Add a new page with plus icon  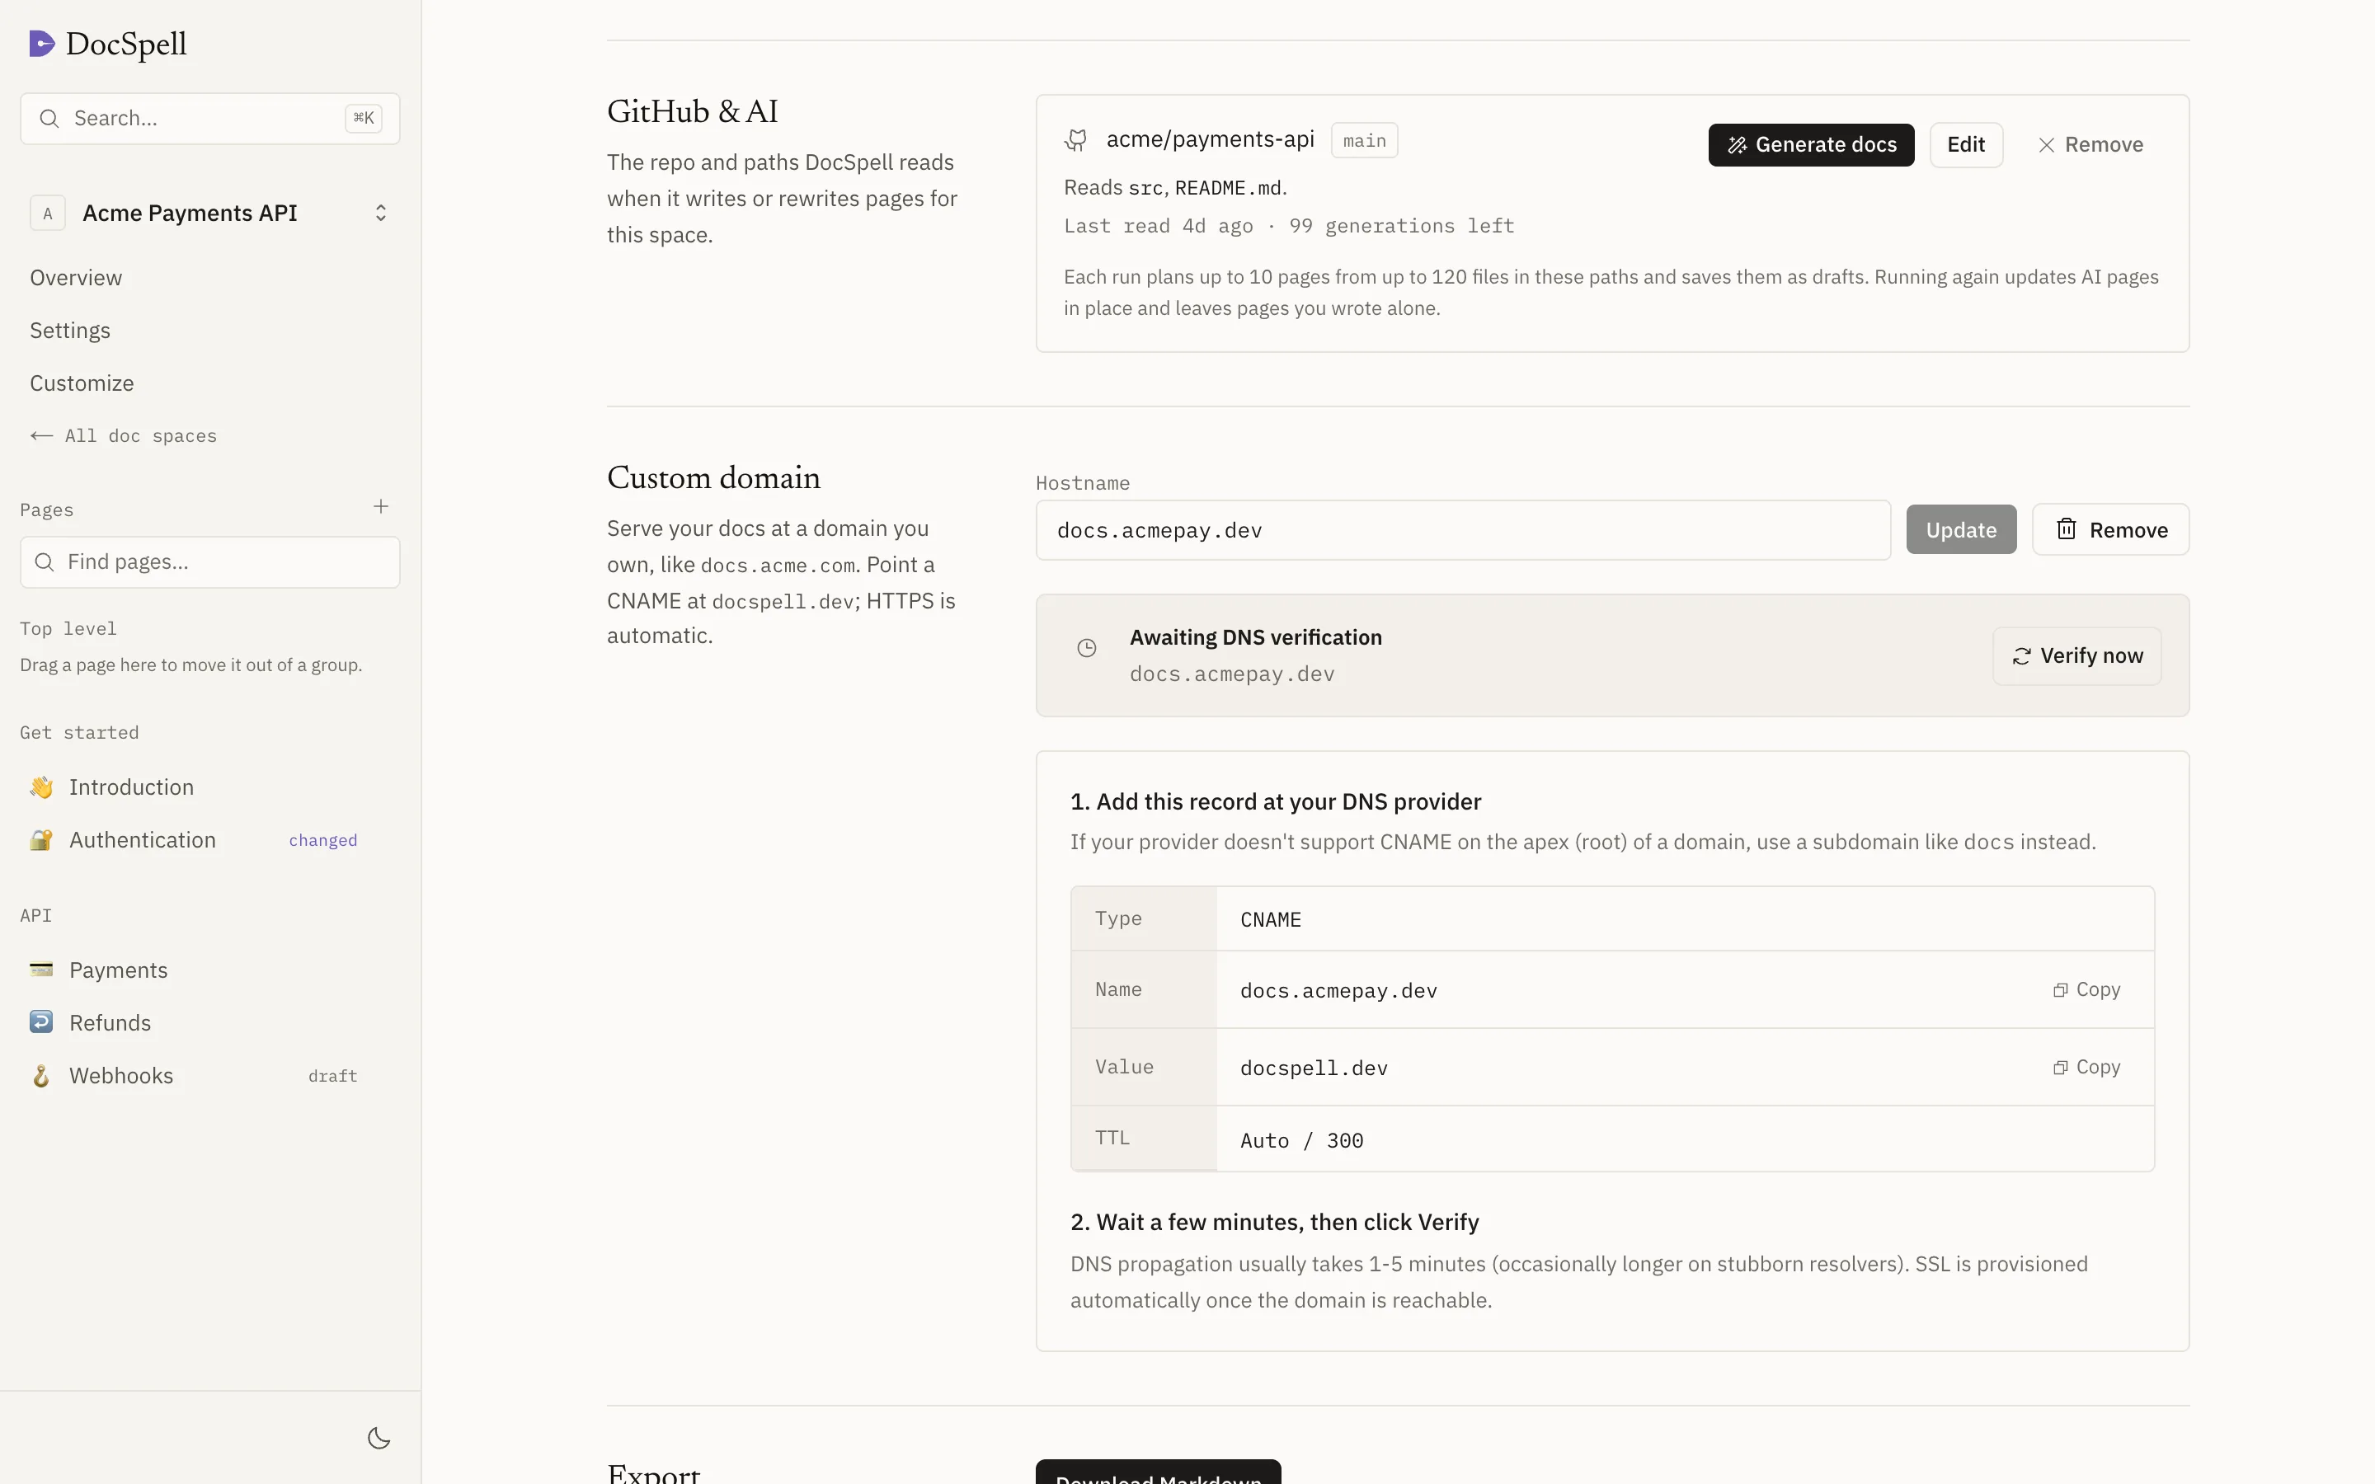coord(381,506)
